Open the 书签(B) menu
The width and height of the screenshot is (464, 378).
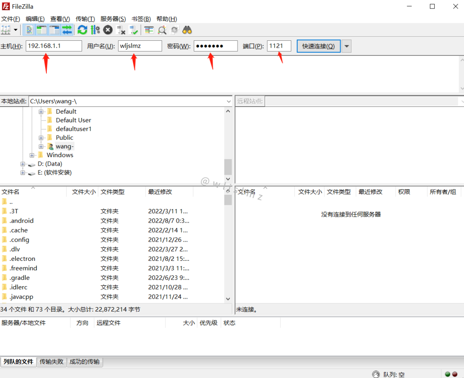click(x=141, y=19)
